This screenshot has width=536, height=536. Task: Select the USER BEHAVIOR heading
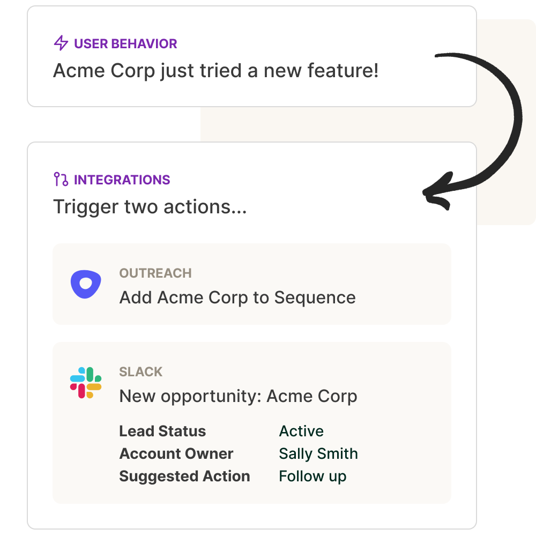[125, 44]
